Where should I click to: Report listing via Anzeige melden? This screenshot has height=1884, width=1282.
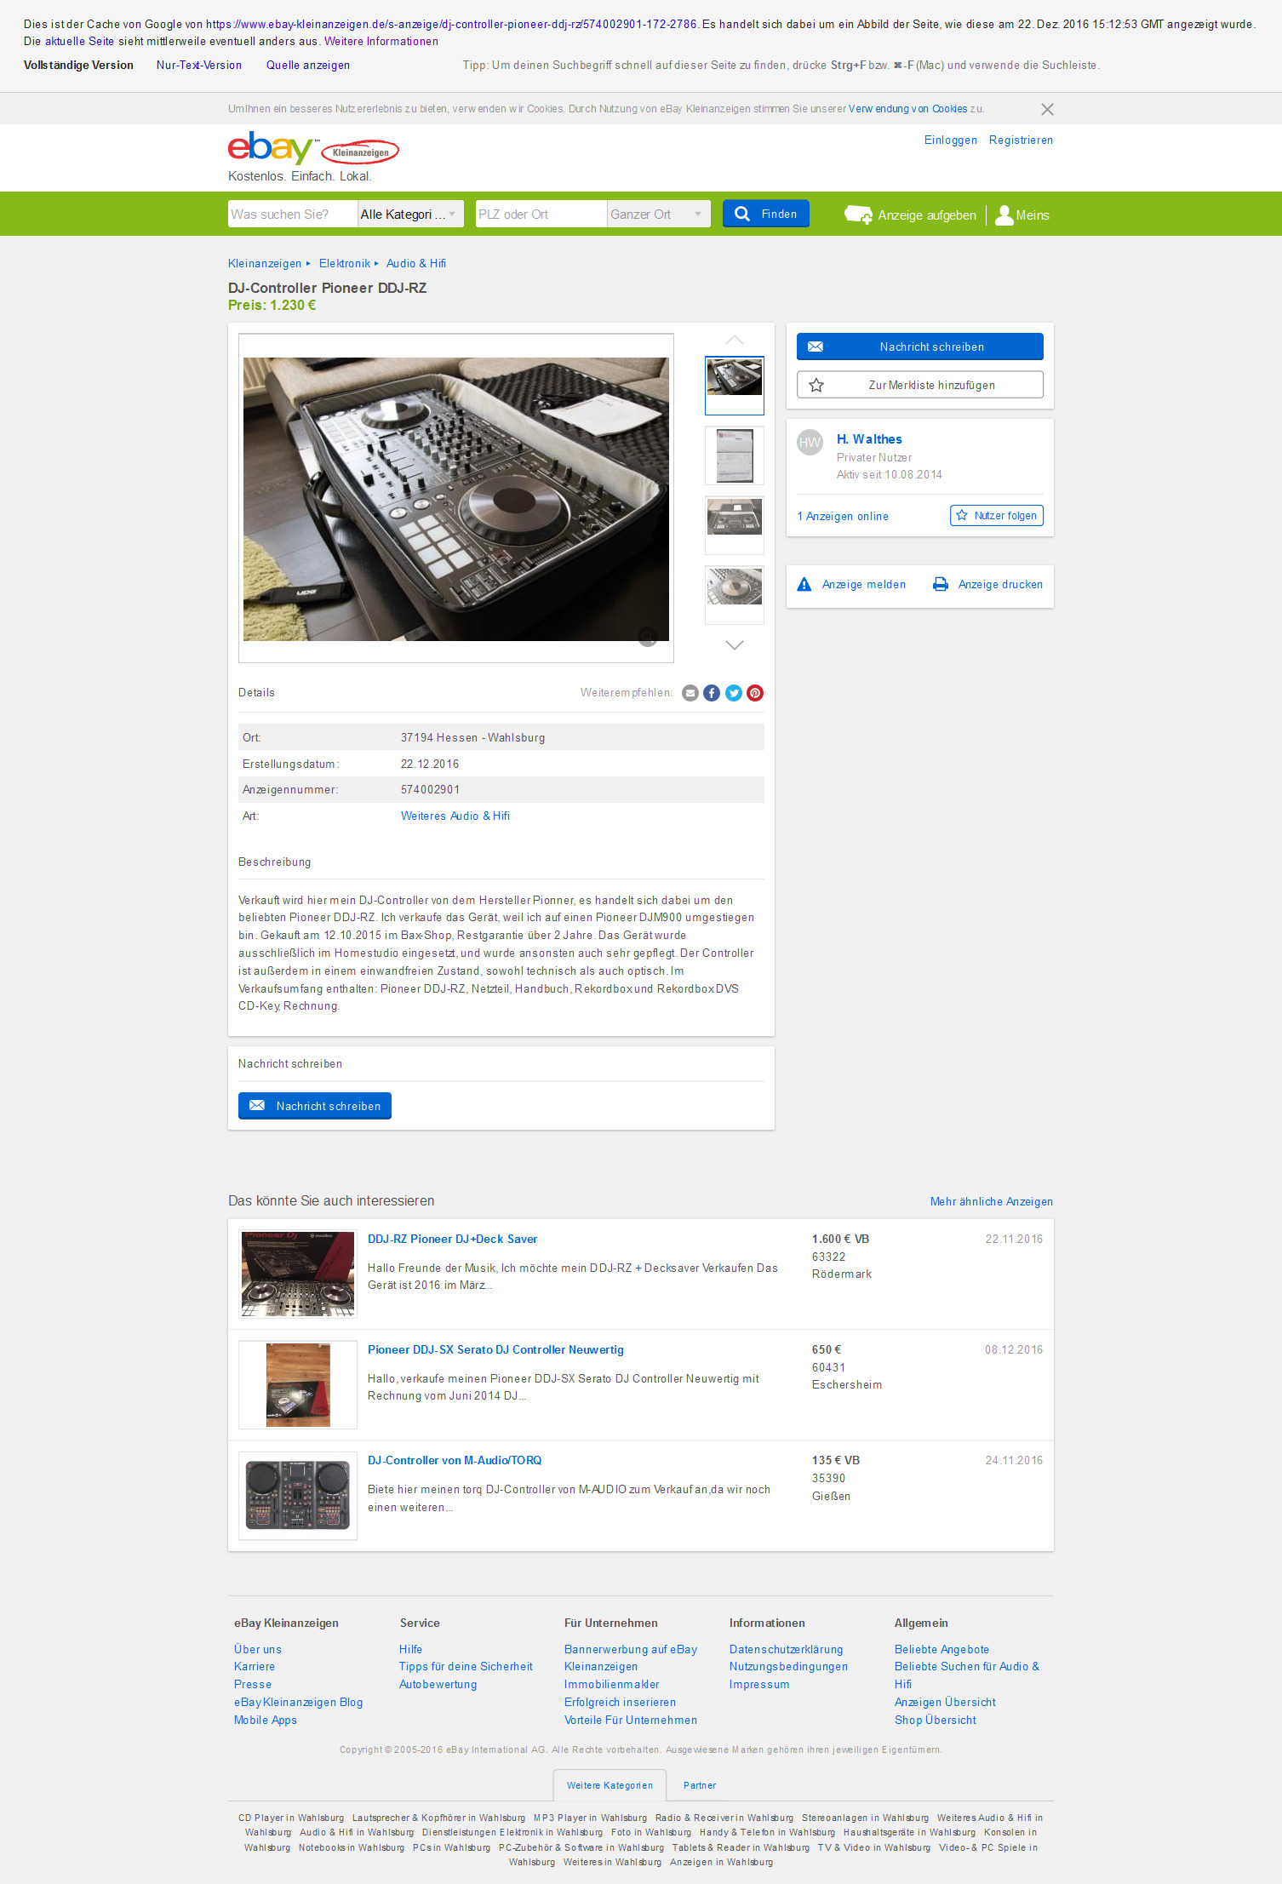tap(851, 585)
